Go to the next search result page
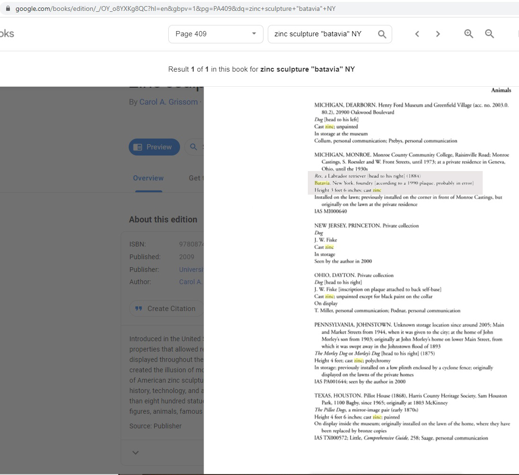The width and height of the screenshot is (519, 475). (x=438, y=34)
